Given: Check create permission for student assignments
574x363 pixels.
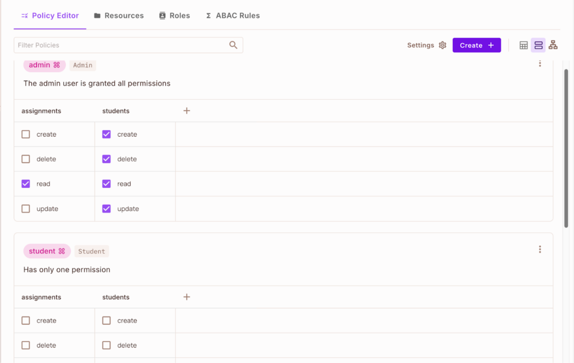Looking at the screenshot, I should click(x=25, y=320).
